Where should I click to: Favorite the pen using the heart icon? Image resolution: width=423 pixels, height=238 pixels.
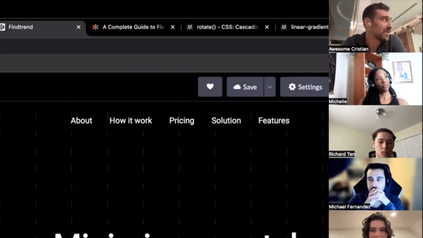click(x=210, y=87)
